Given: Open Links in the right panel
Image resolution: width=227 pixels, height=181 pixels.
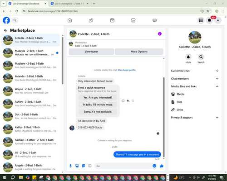Looking at the screenshot, I should coord(195,110).
